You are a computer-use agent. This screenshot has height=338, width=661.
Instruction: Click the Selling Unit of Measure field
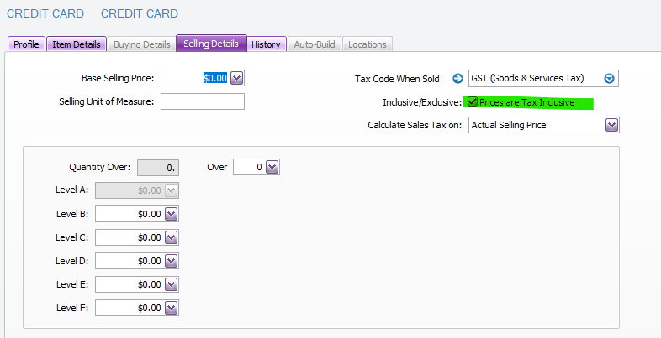202,101
